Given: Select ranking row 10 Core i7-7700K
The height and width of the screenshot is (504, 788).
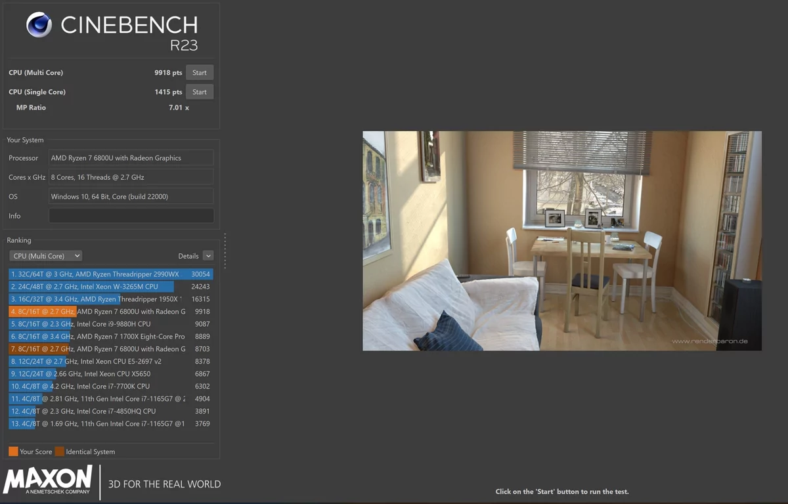Looking at the screenshot, I should coord(111,387).
